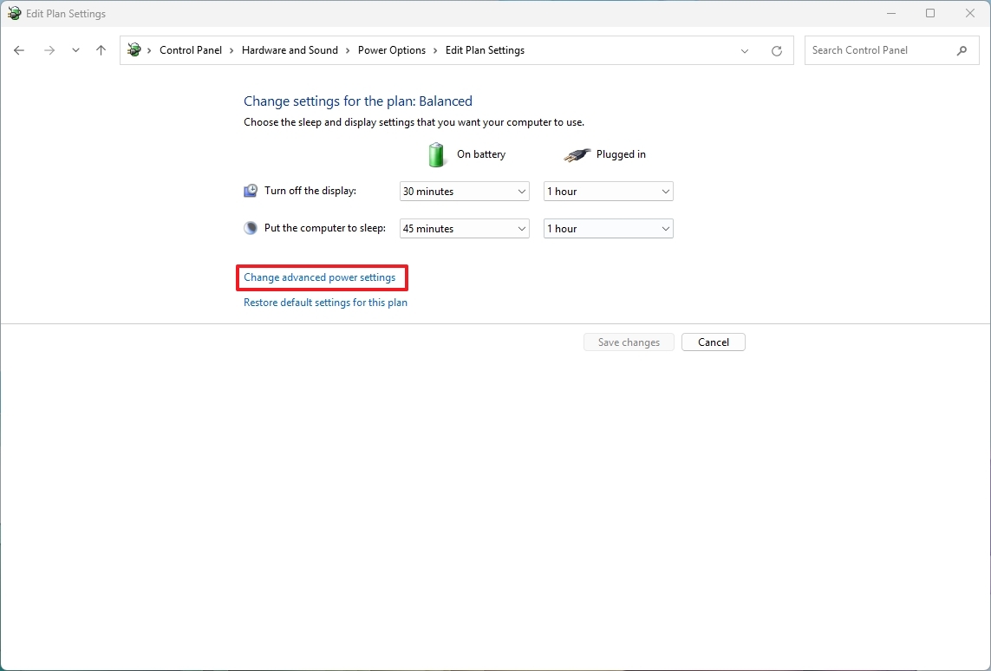
Task: Select Edit Plan Settings breadcrumb
Action: click(485, 50)
